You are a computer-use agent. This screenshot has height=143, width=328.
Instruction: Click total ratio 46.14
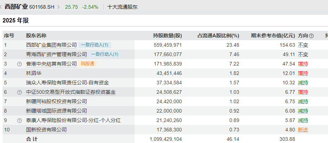tap(233, 139)
